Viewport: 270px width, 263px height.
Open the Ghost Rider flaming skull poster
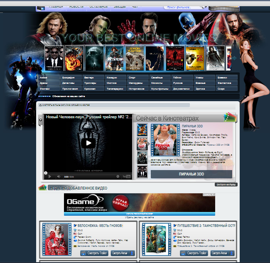[74, 58]
